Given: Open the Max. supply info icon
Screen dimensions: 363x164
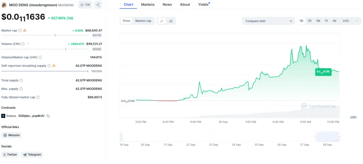Looking at the screenshot, I should pos(21,89).
